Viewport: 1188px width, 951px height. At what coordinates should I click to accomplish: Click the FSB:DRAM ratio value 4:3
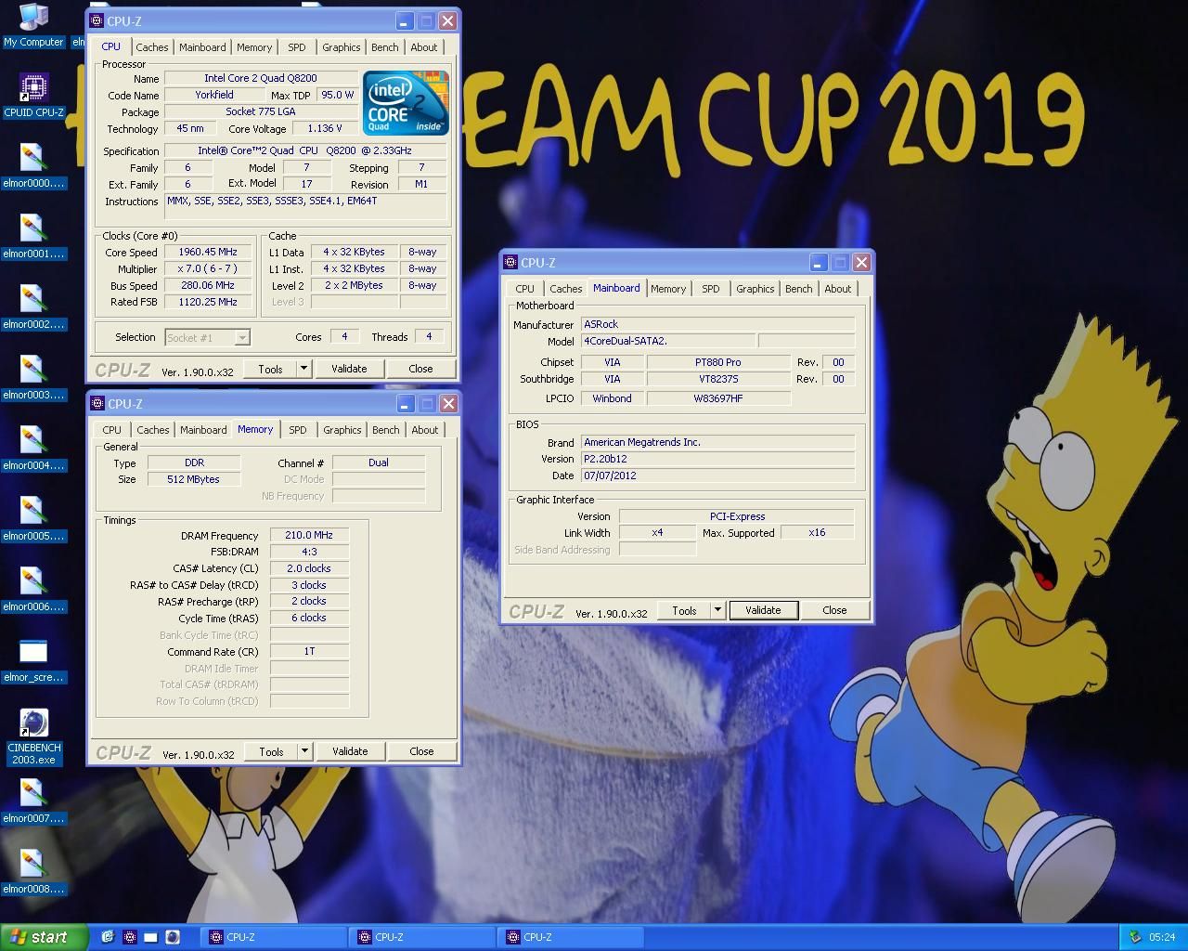point(309,553)
